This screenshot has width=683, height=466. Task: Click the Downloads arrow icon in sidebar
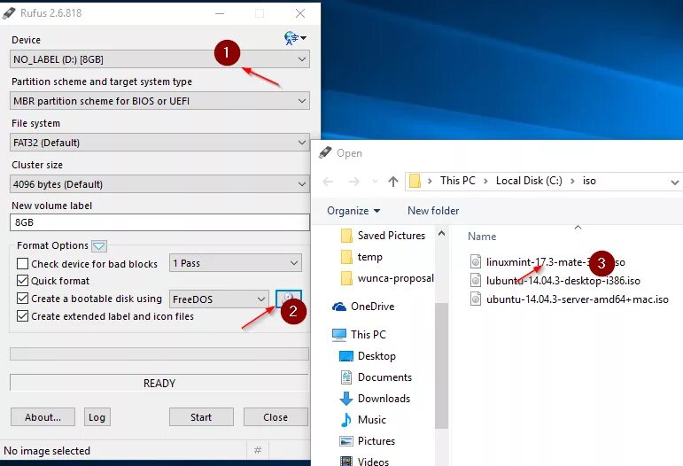[345, 398]
